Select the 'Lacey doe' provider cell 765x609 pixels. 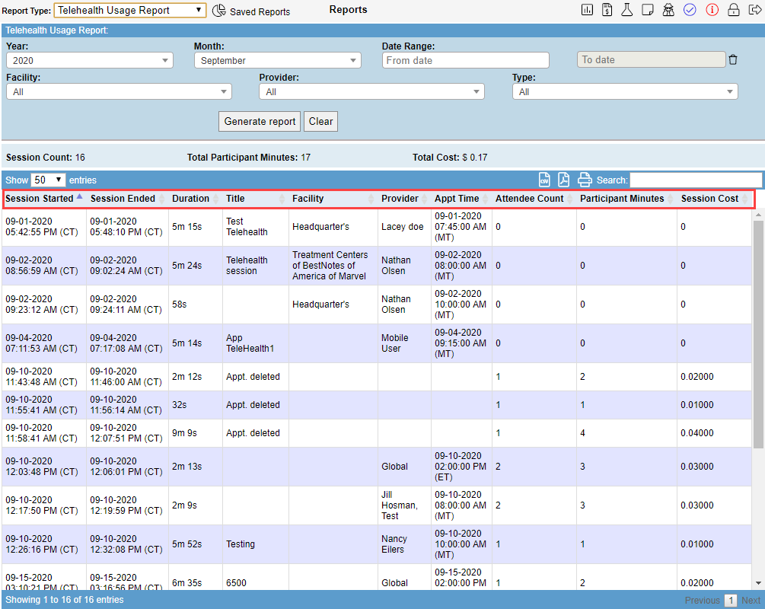click(x=404, y=227)
